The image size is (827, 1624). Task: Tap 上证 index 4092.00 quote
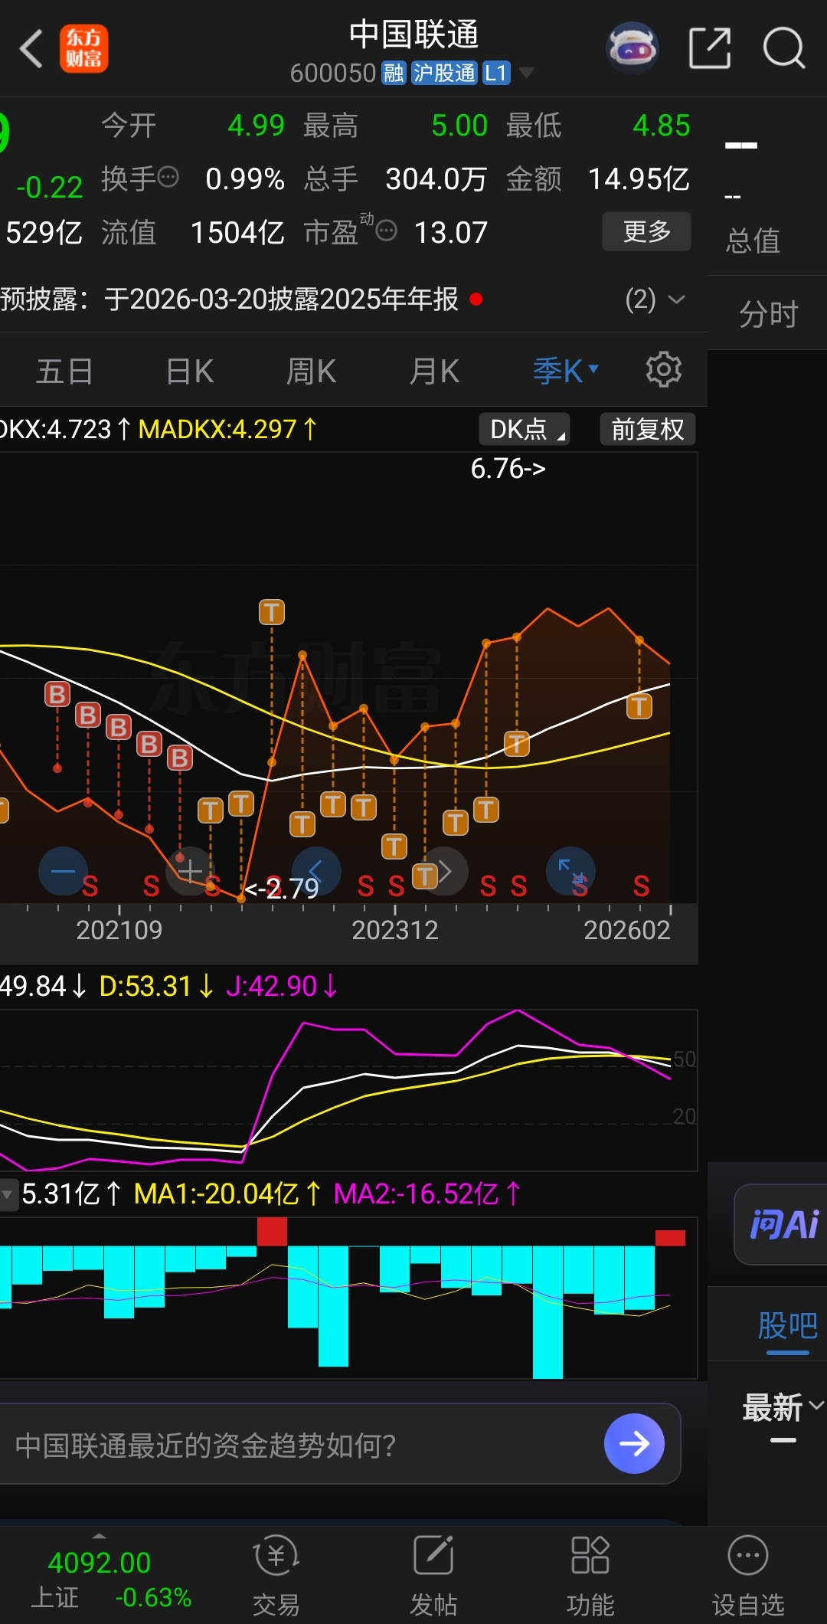tap(99, 1563)
